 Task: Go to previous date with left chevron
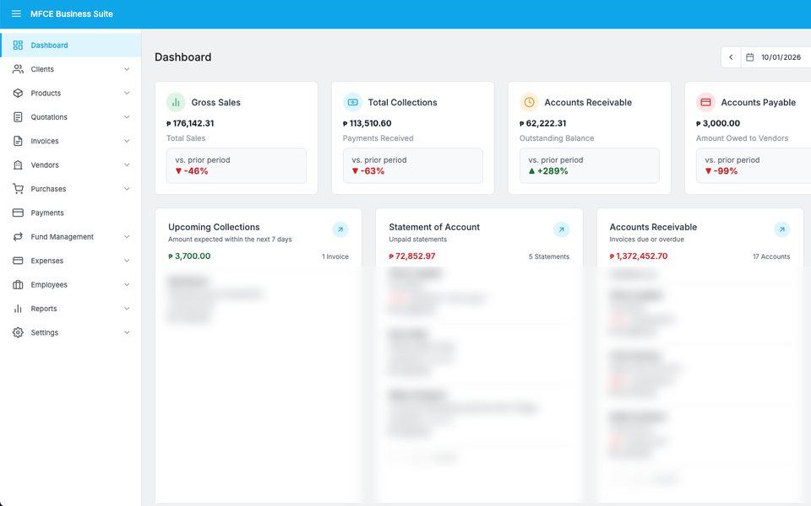coord(731,57)
